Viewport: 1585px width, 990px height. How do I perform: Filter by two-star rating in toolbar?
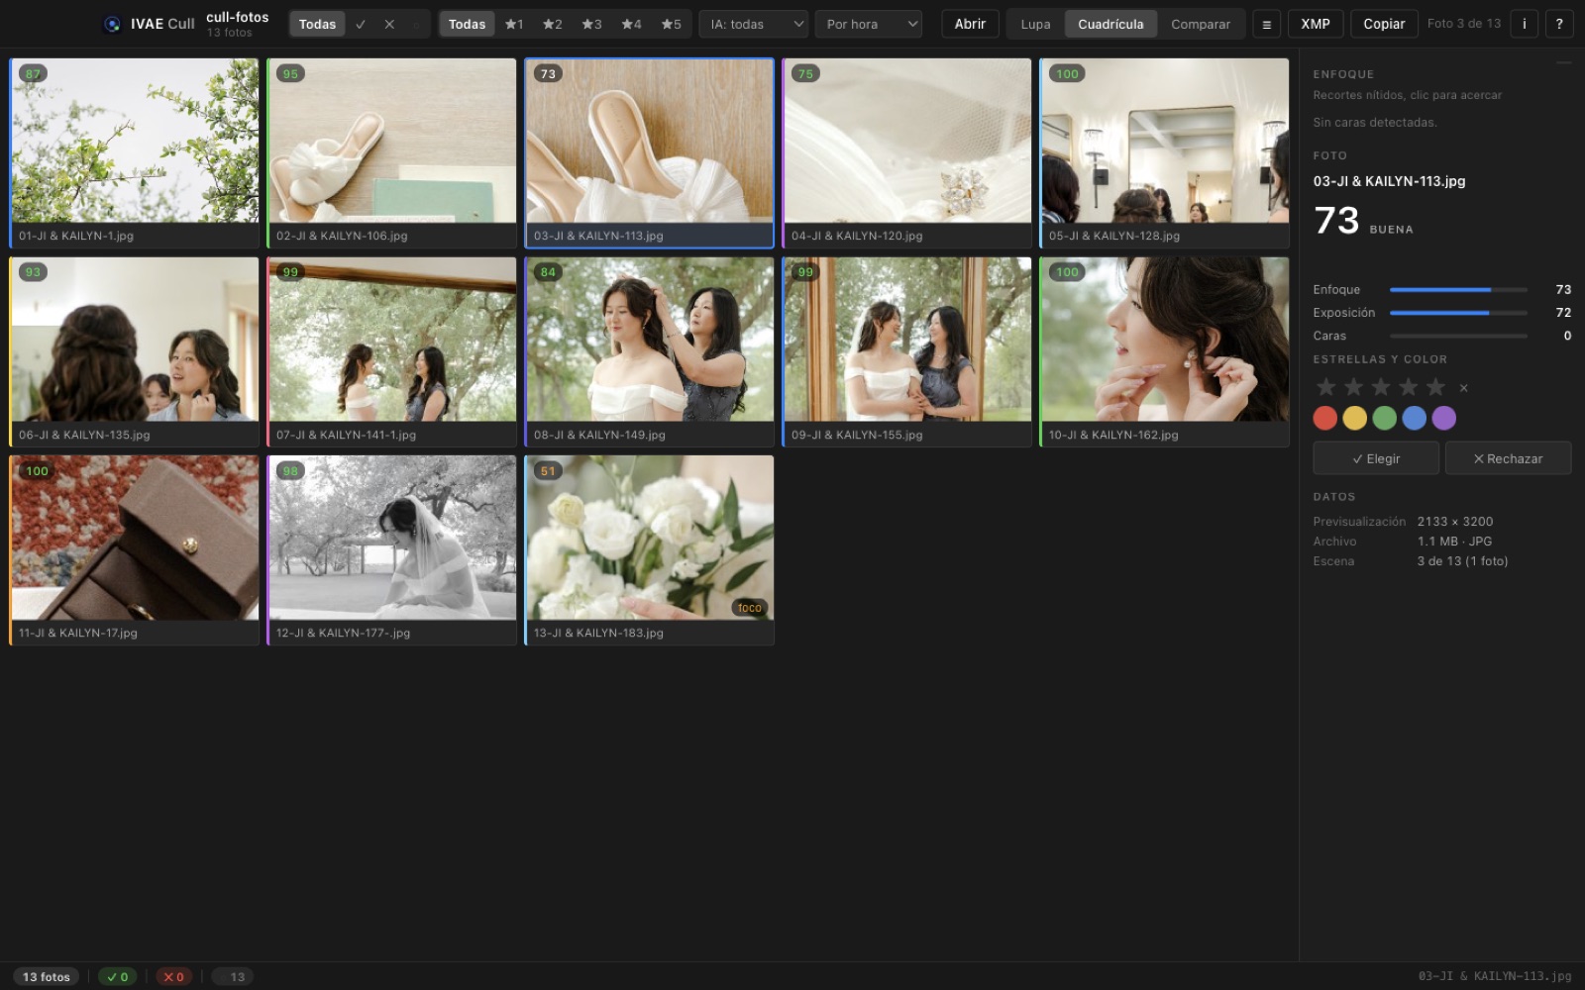[553, 24]
